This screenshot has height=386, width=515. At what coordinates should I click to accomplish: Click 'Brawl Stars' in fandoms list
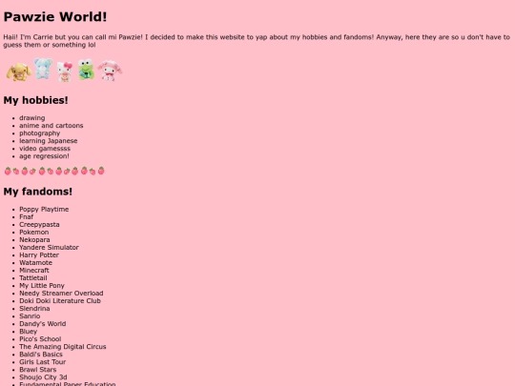[x=38, y=369]
